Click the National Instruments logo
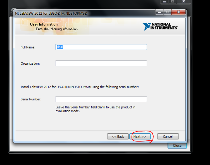 [x=160, y=27]
